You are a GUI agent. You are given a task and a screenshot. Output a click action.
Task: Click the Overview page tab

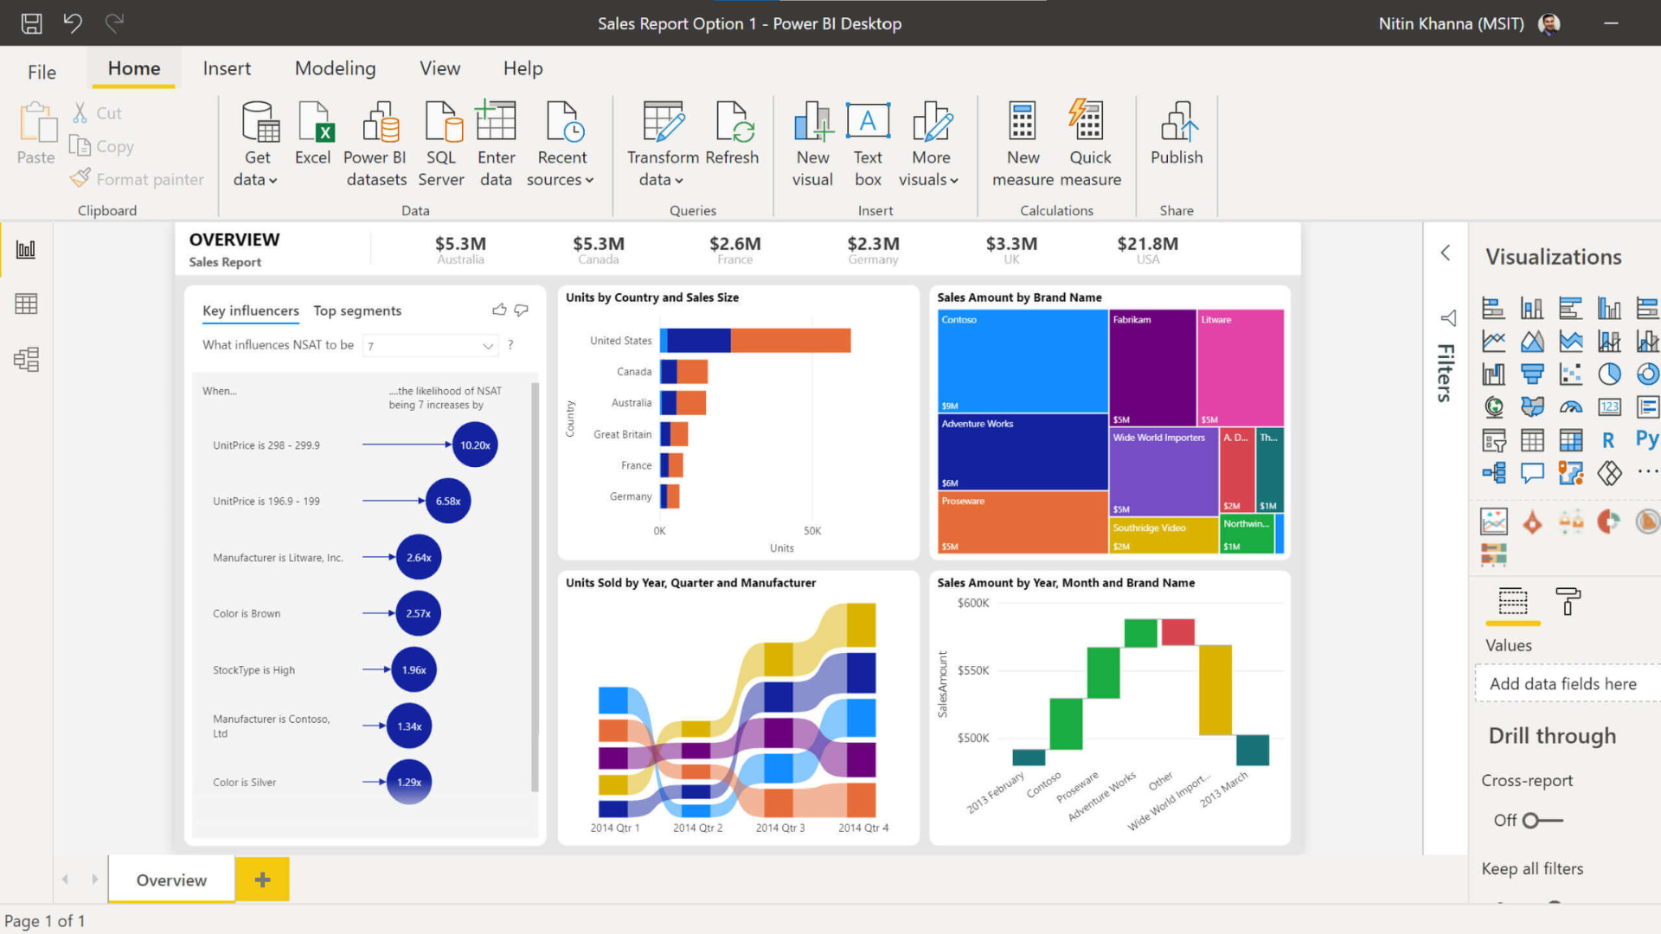click(171, 880)
